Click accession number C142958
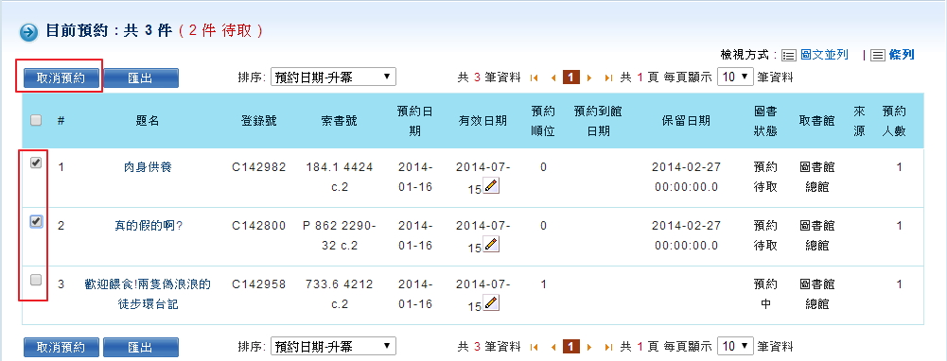Viewport: 947px width, 361px height. pyautogui.click(x=259, y=284)
